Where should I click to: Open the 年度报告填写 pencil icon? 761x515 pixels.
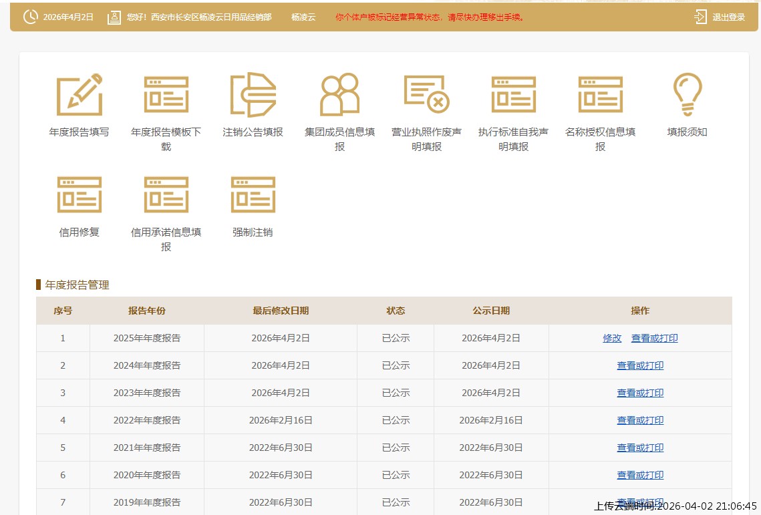79,95
